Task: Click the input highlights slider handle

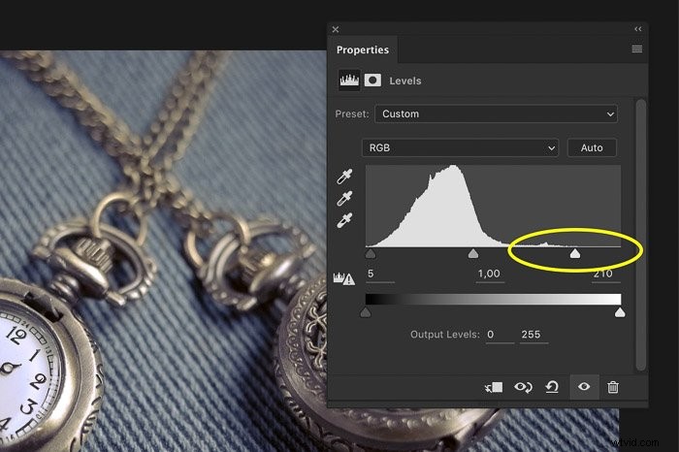Action: tap(574, 253)
